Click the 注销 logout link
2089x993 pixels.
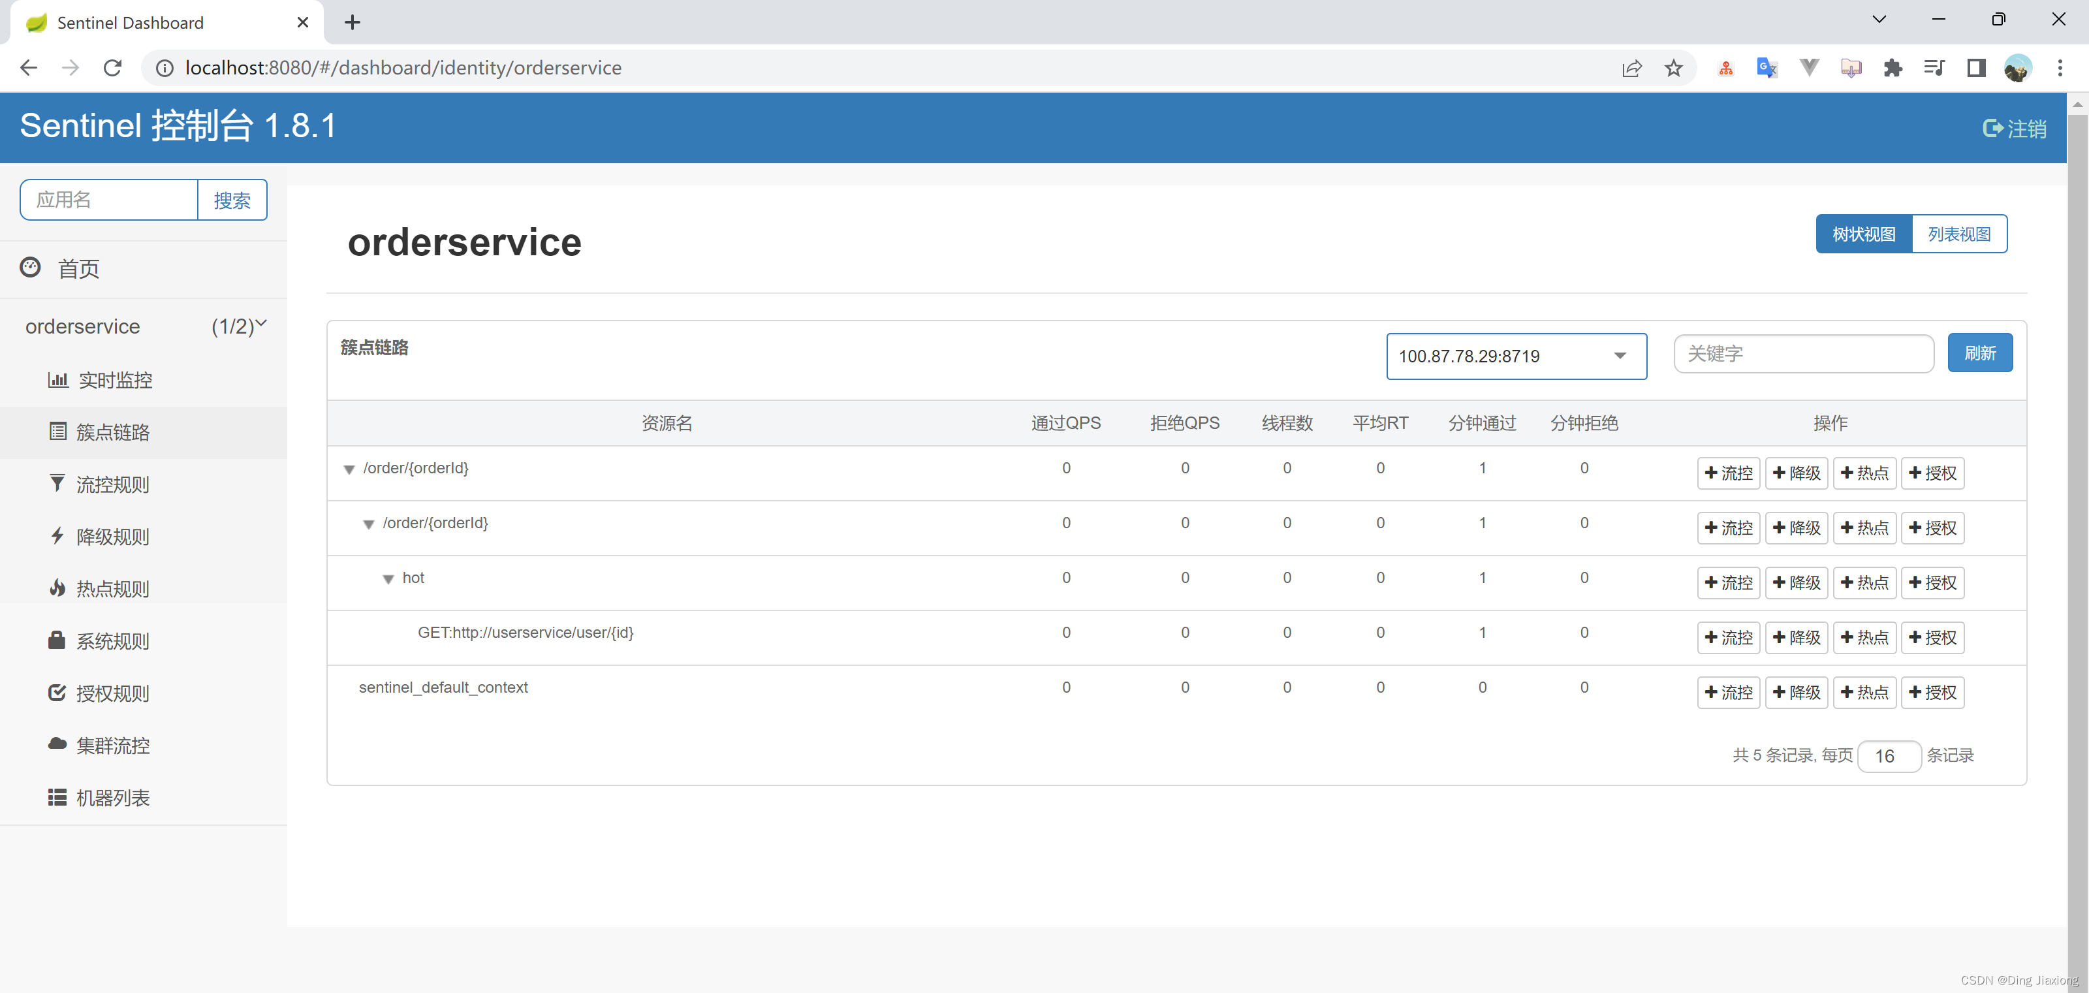(x=2015, y=128)
